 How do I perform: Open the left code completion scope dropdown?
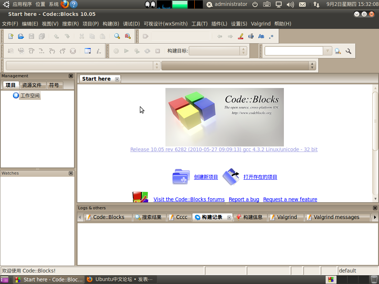point(83,65)
